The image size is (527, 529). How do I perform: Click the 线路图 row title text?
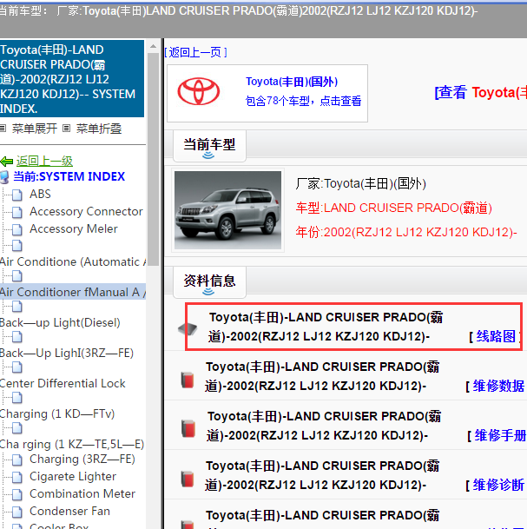point(326,327)
